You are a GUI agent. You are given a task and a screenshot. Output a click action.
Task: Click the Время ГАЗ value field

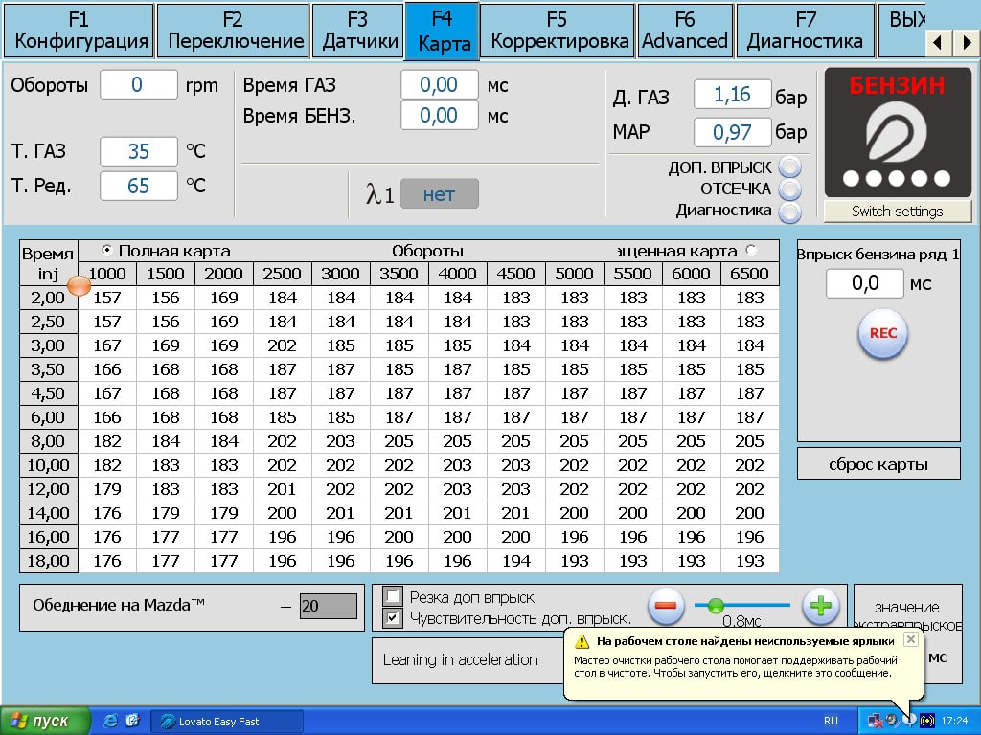tap(439, 85)
